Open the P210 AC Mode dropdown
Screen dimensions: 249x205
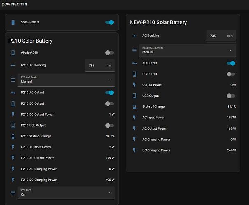(x=66, y=80)
